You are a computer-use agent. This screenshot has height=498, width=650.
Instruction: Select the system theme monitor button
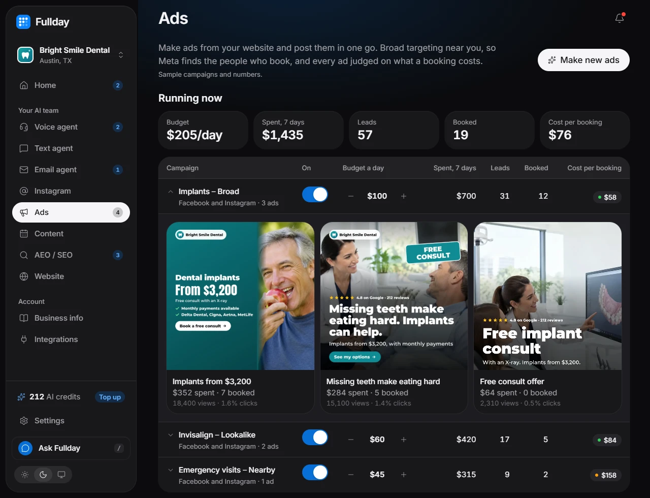pos(61,475)
